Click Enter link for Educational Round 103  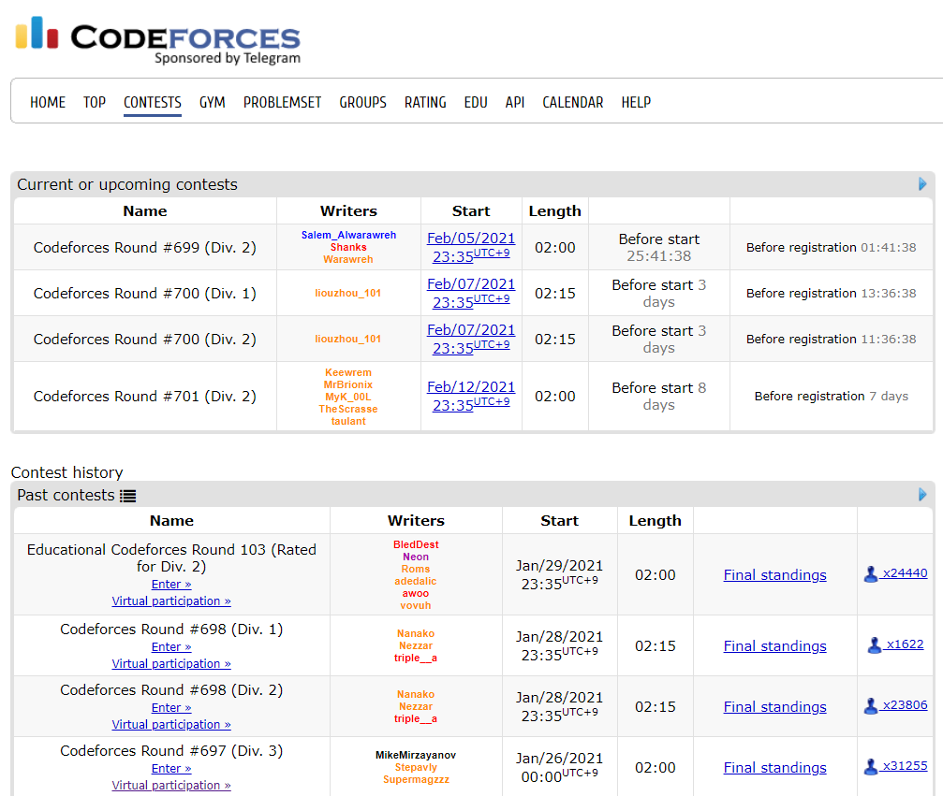click(x=171, y=584)
